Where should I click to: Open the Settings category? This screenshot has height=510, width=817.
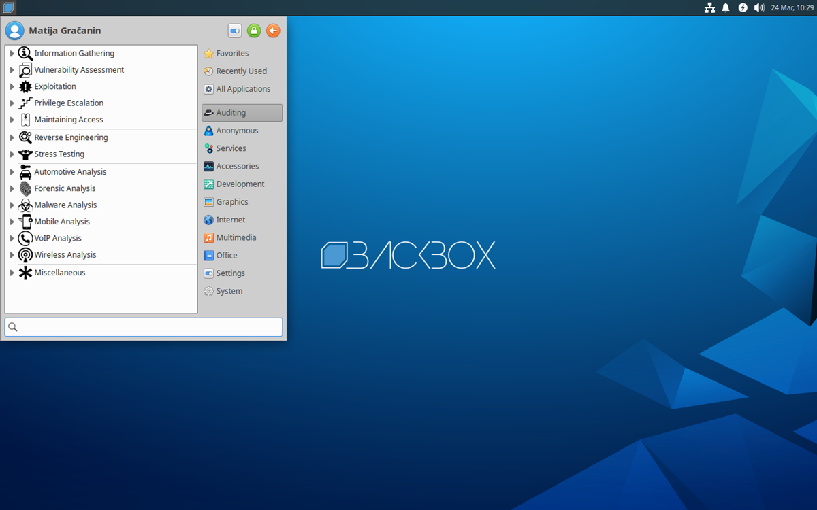pyautogui.click(x=242, y=273)
